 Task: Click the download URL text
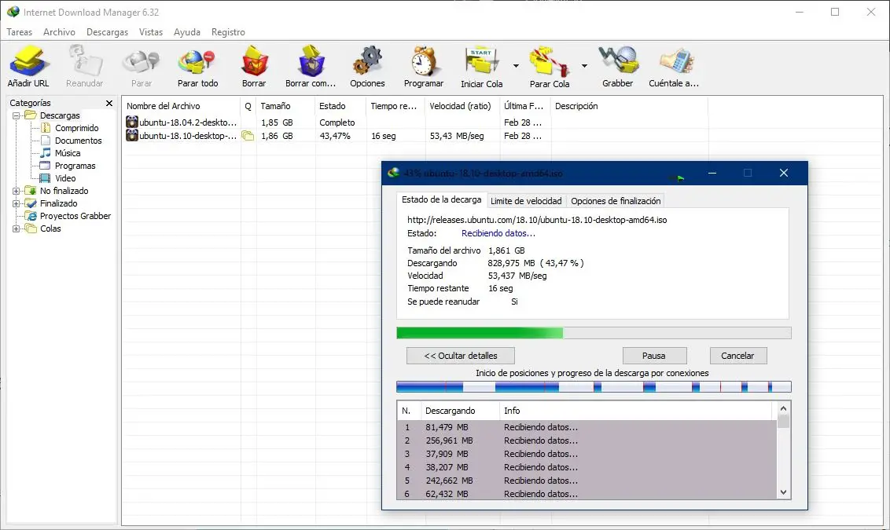[537, 220]
